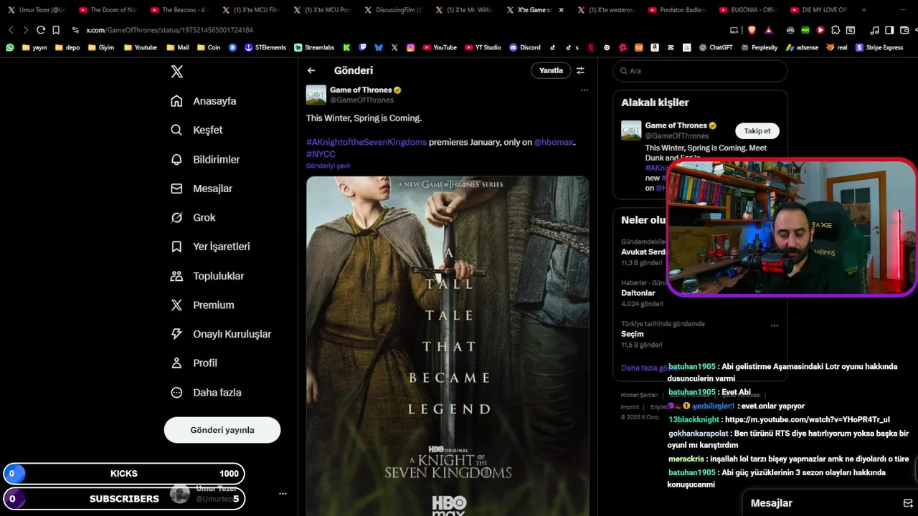Switch to Predator: Badlands tab
The width and height of the screenshot is (918, 516).
click(676, 10)
